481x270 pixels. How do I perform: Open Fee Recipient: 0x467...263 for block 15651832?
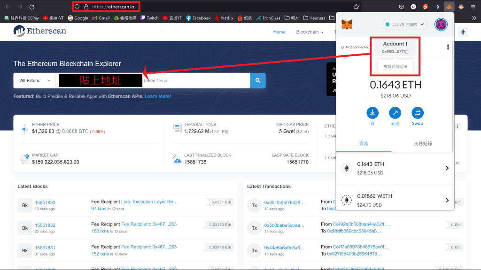click(x=149, y=224)
